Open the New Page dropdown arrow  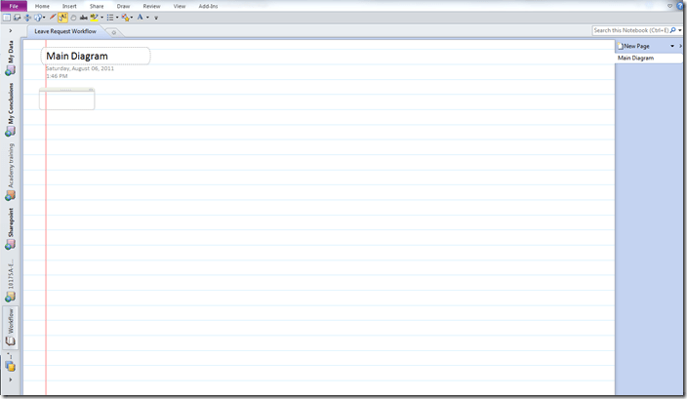(672, 46)
